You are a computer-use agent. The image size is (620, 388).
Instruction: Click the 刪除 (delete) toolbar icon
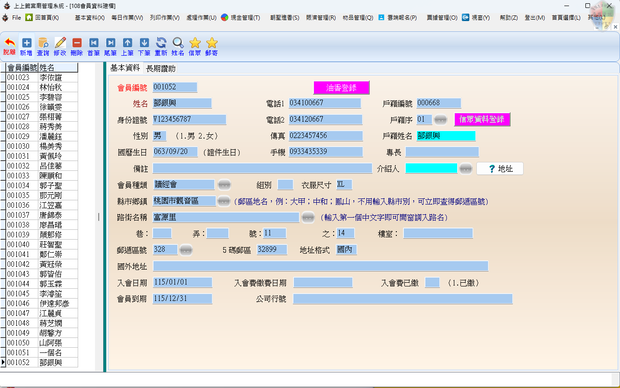pyautogui.click(x=77, y=43)
